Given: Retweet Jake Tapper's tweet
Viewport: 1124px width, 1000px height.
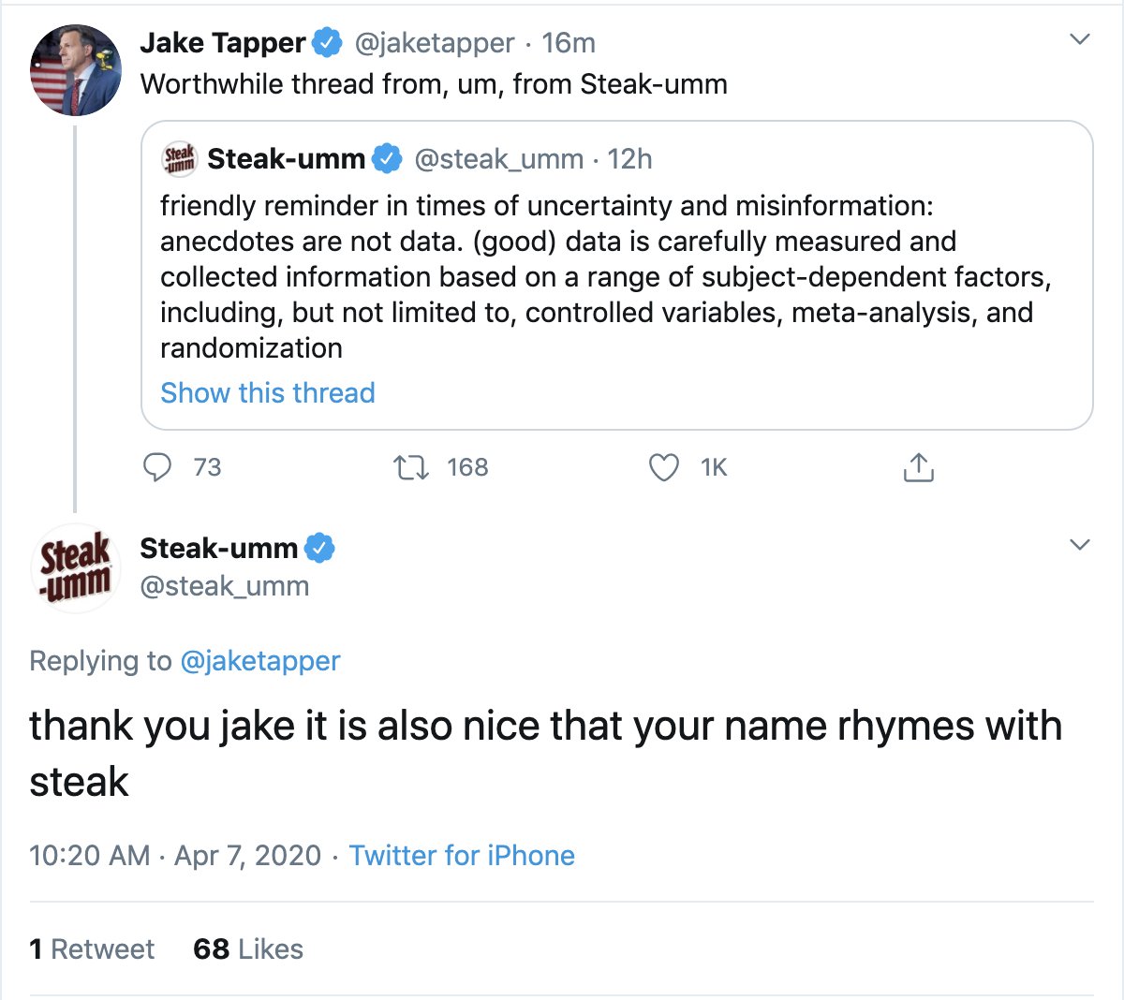Looking at the screenshot, I should coord(410,466).
